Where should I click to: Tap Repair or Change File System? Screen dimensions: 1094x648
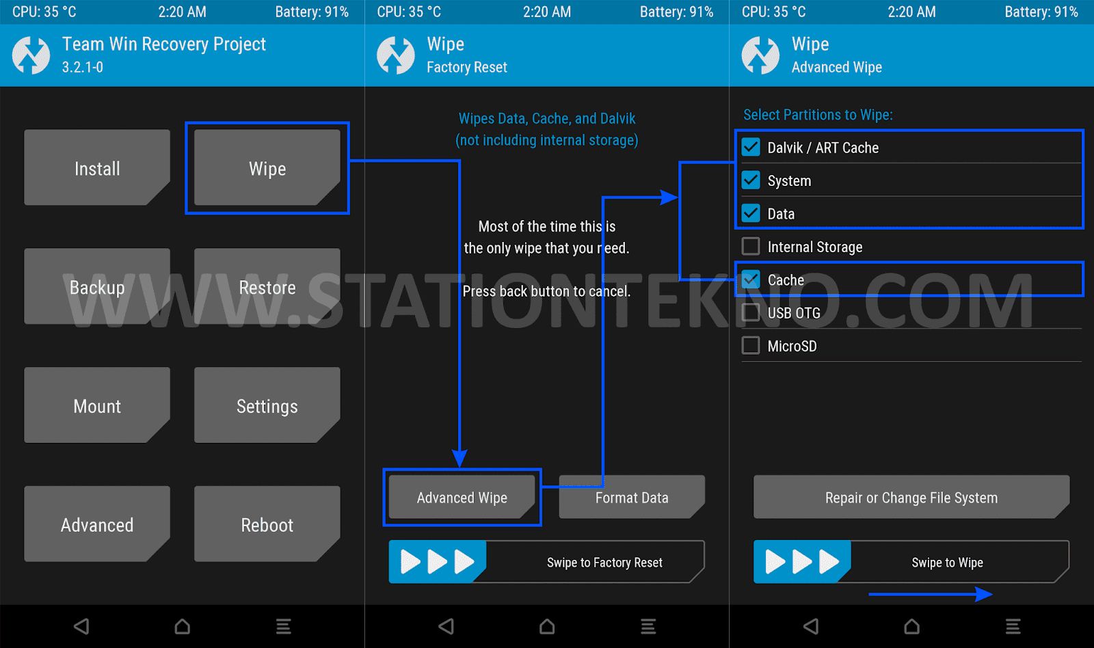point(911,497)
